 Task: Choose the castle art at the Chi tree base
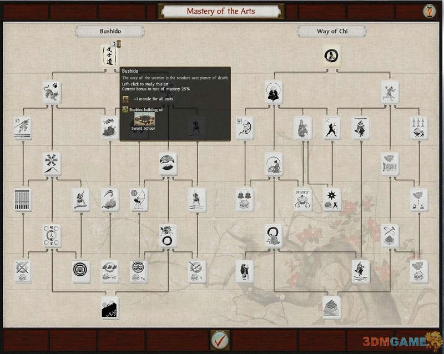332,308
